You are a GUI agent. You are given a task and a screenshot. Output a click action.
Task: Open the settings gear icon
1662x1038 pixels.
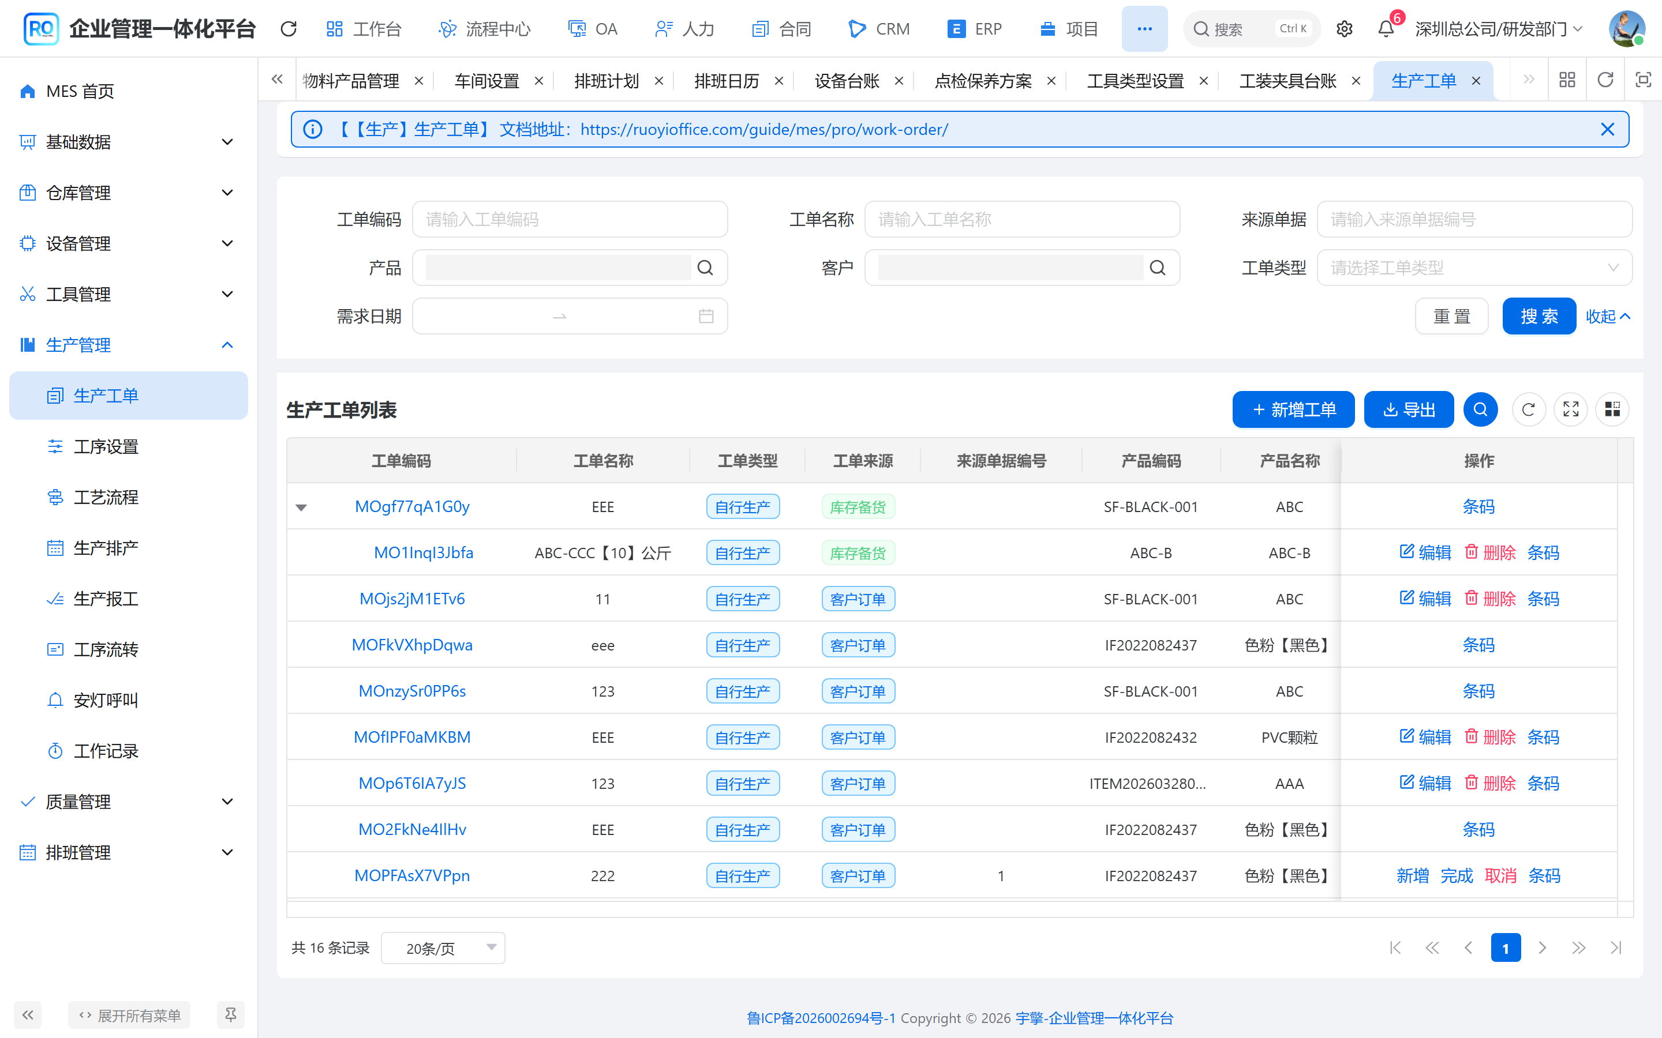1344,29
